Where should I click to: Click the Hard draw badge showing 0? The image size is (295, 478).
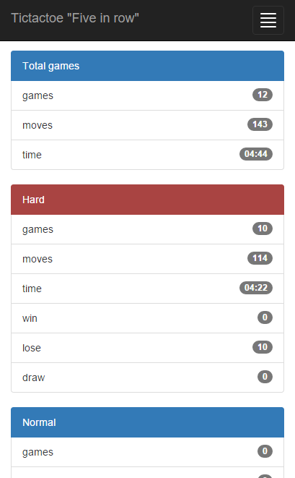pyautogui.click(x=265, y=377)
